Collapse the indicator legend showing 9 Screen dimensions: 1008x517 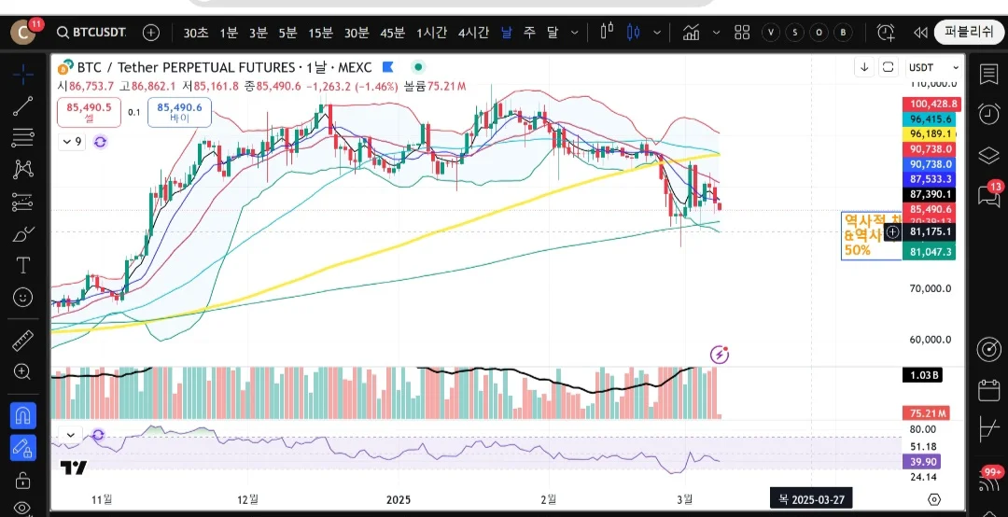[72, 142]
